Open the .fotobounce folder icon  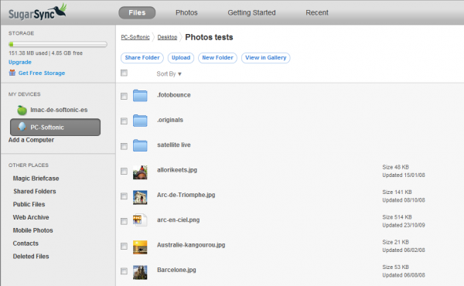[x=140, y=95]
